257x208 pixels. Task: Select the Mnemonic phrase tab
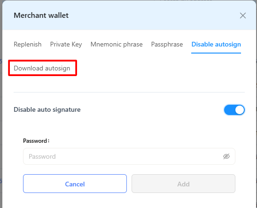pos(117,45)
